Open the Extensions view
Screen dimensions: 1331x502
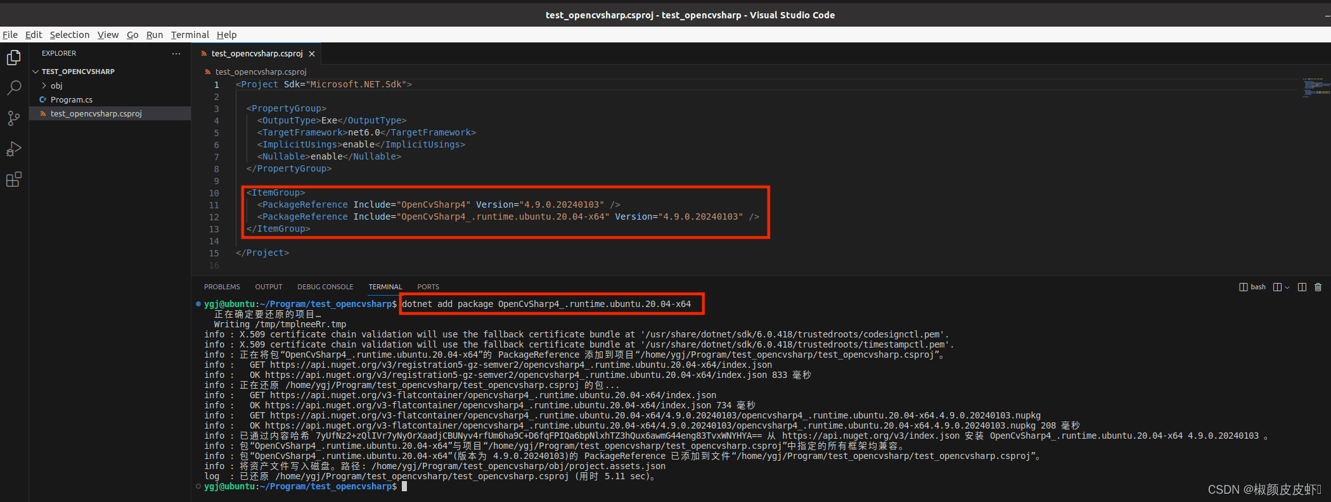point(14,179)
